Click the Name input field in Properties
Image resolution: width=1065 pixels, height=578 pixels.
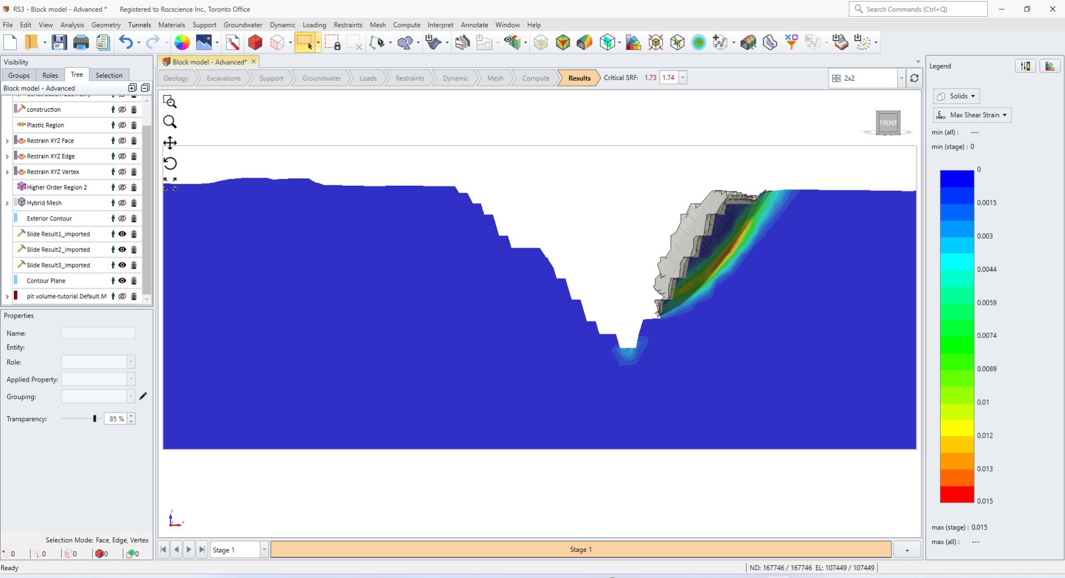(x=98, y=333)
